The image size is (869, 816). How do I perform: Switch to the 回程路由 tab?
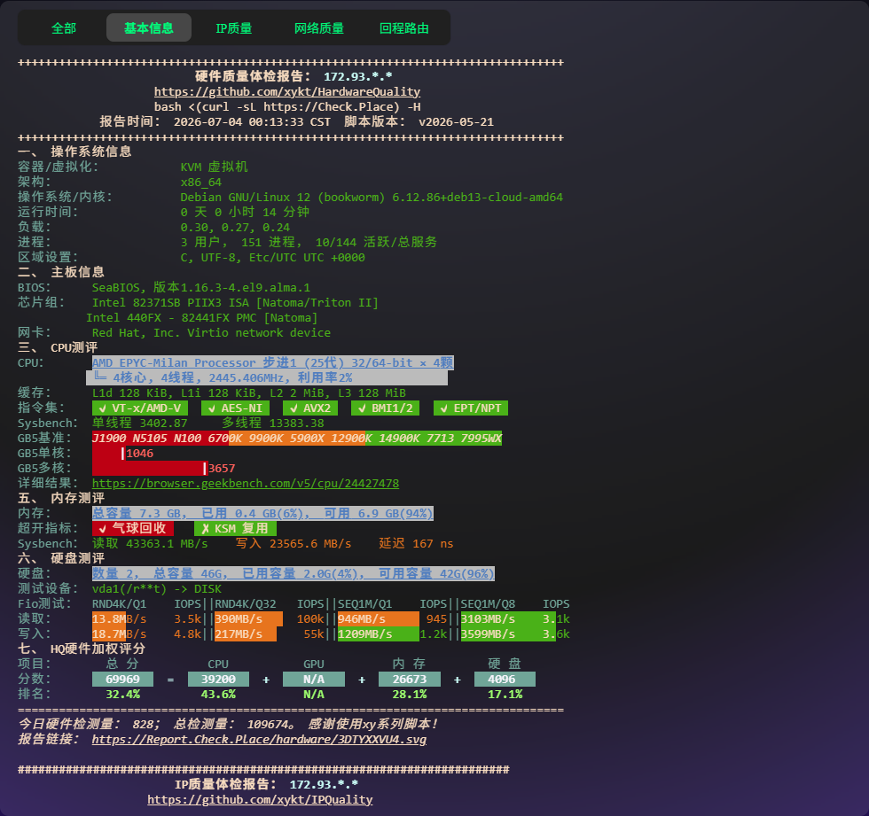(404, 28)
